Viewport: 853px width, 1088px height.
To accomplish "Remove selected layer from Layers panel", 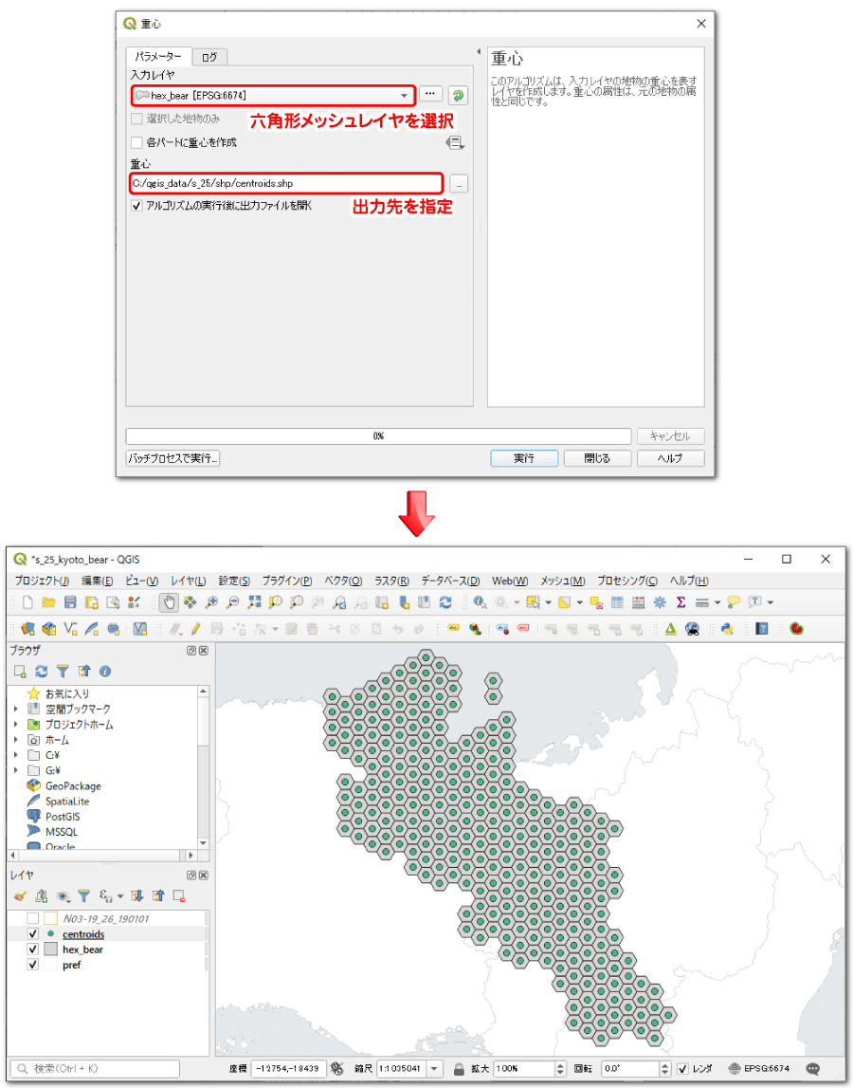I will 179,895.
